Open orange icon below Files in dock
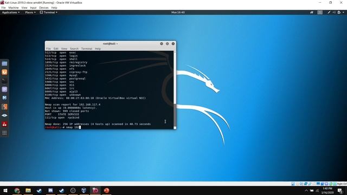The image size is (347, 195). (x=4, y=72)
